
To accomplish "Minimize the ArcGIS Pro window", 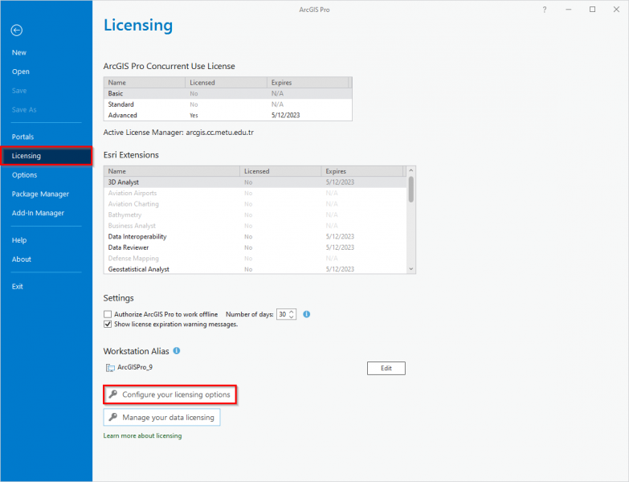I will click(x=569, y=9).
